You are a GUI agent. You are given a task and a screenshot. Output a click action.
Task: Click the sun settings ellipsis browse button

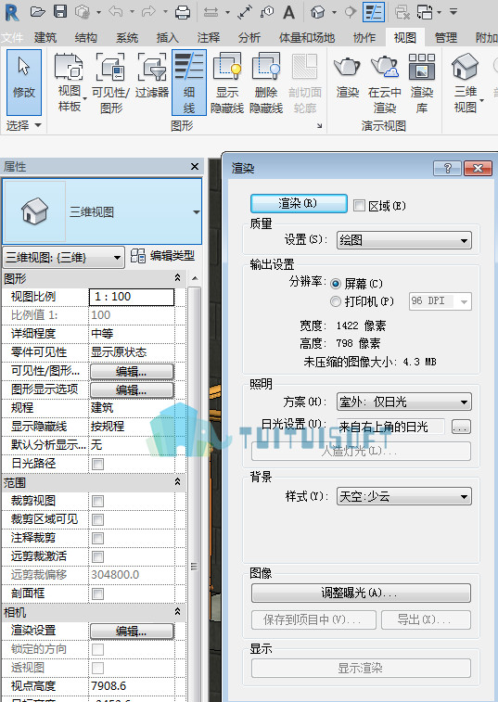(461, 427)
